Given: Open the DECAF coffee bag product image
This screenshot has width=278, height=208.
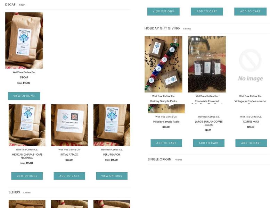Looking at the screenshot, I should coord(24,40).
